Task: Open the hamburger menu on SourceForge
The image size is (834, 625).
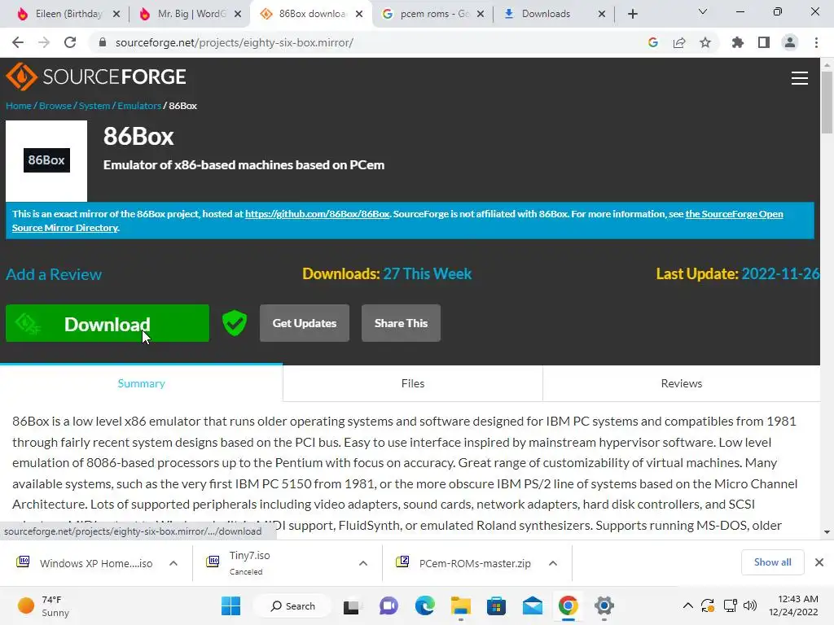Action: click(x=800, y=78)
